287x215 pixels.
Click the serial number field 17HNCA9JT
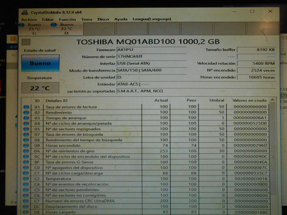pyautogui.click(x=152, y=57)
